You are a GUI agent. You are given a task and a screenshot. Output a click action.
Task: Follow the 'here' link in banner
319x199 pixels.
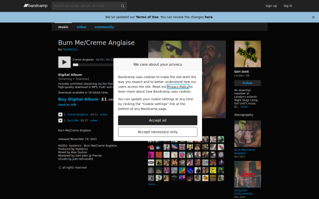coord(208,17)
